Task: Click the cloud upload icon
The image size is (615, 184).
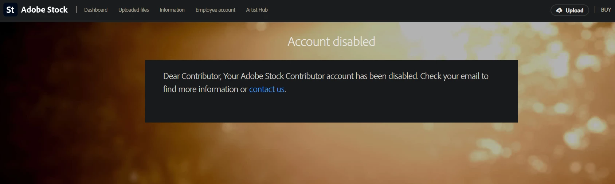Action: click(x=559, y=11)
